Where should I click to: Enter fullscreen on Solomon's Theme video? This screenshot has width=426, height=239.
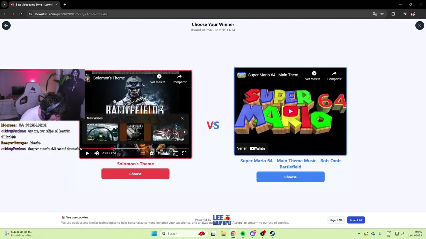pyautogui.click(x=184, y=153)
